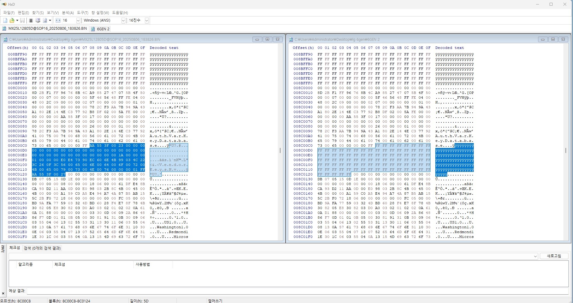This screenshot has height=303, width=573.
Task: Click the 길이(h): 5D status entry
Action: tap(139, 301)
